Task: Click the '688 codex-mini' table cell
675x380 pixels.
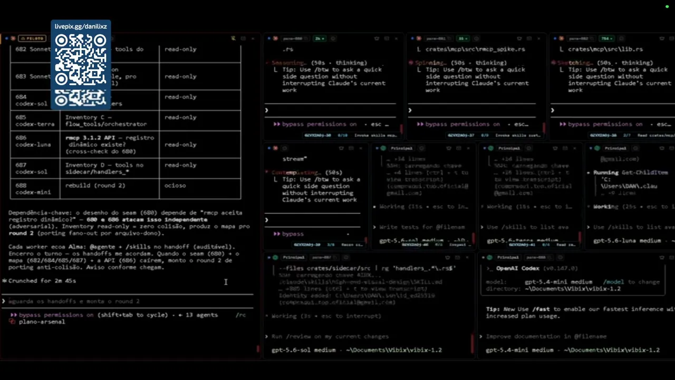Action: (35, 189)
